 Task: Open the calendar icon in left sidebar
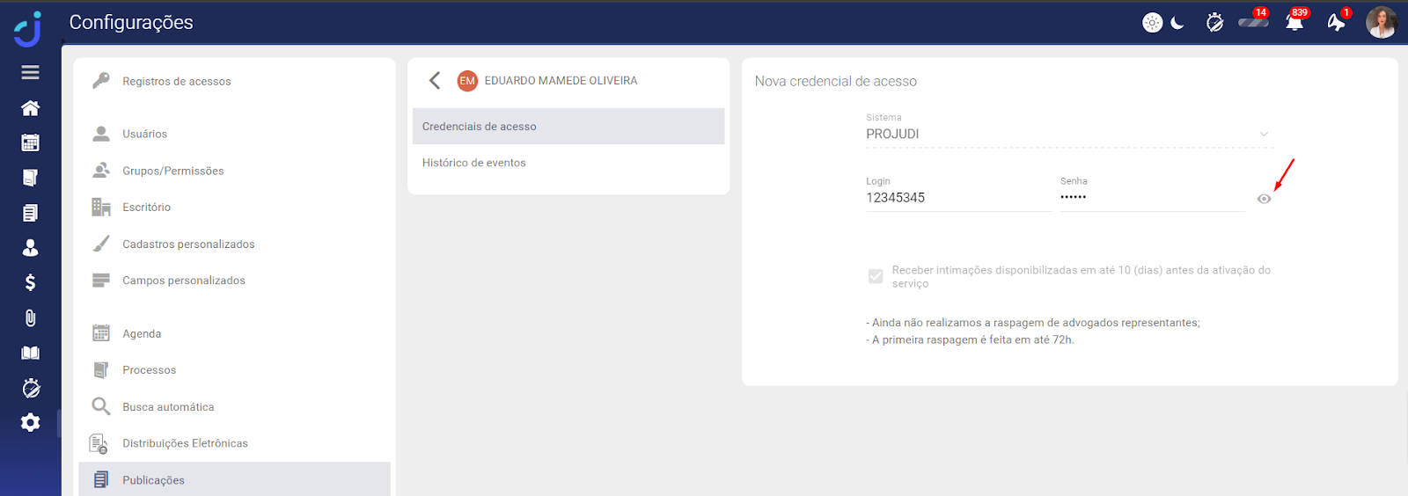[x=30, y=142]
